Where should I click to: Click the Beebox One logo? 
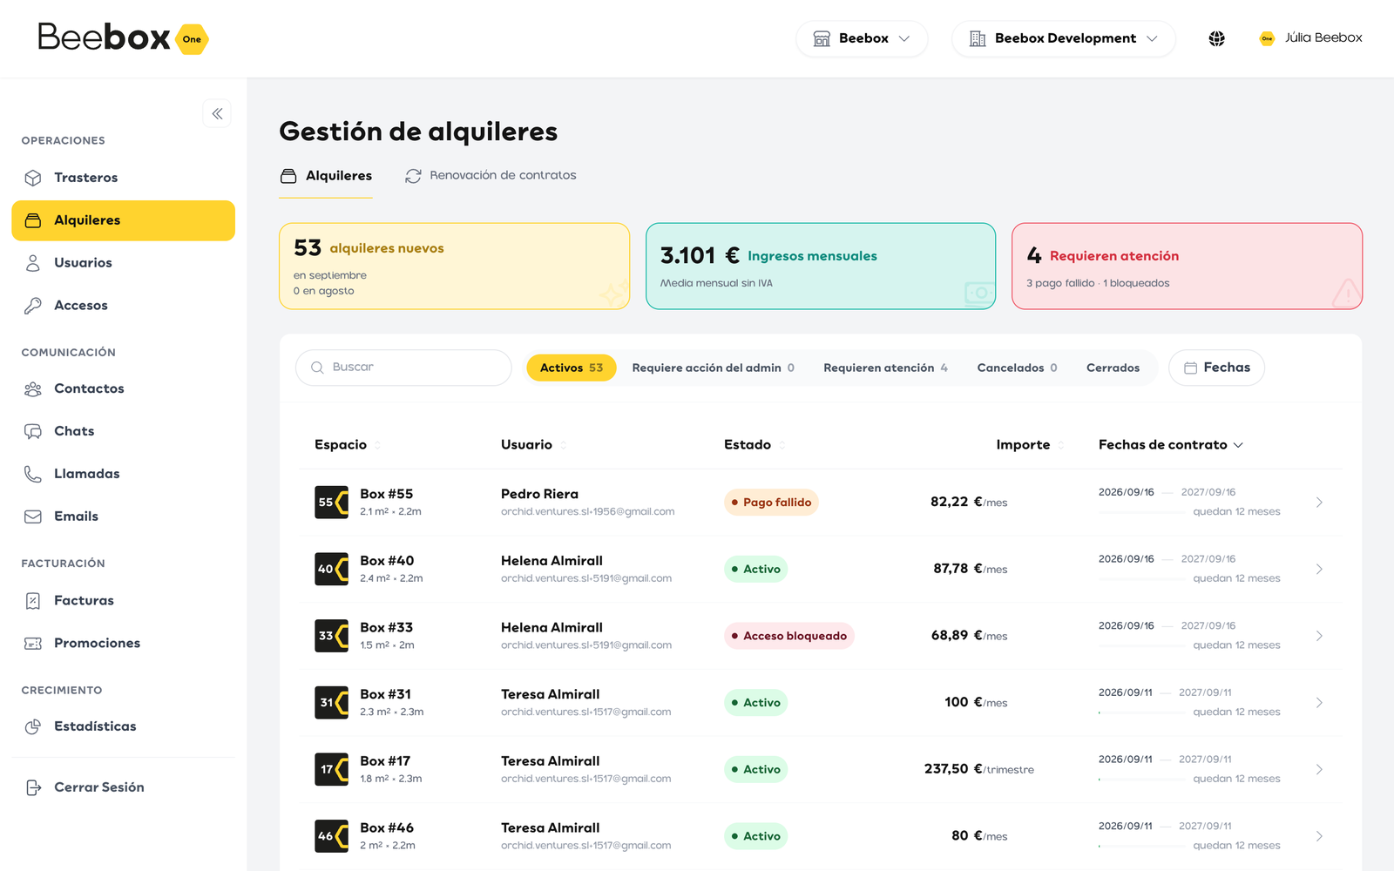point(123,38)
